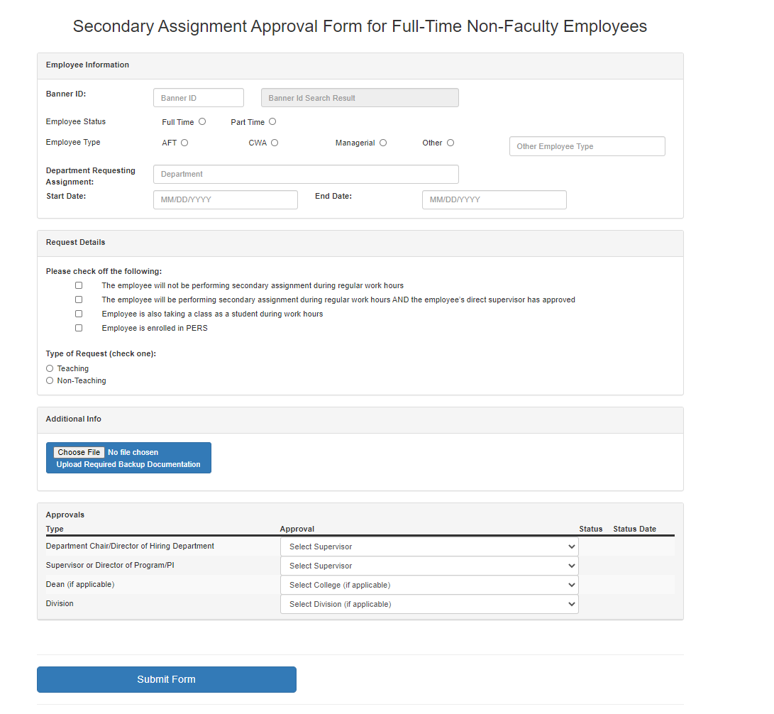
Task: Expand the Select Division dropdown
Action: coord(429,604)
